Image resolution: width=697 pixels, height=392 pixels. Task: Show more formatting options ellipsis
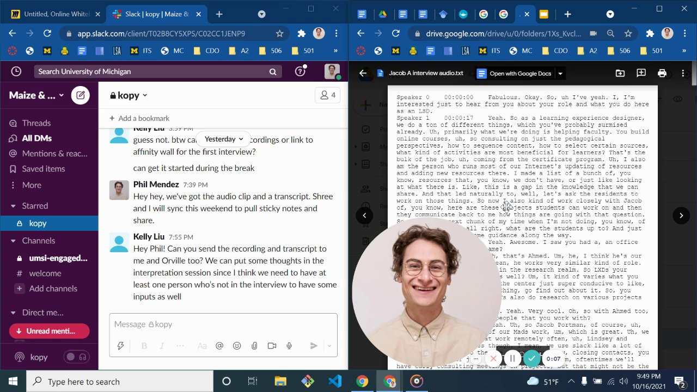pyautogui.click(x=180, y=346)
